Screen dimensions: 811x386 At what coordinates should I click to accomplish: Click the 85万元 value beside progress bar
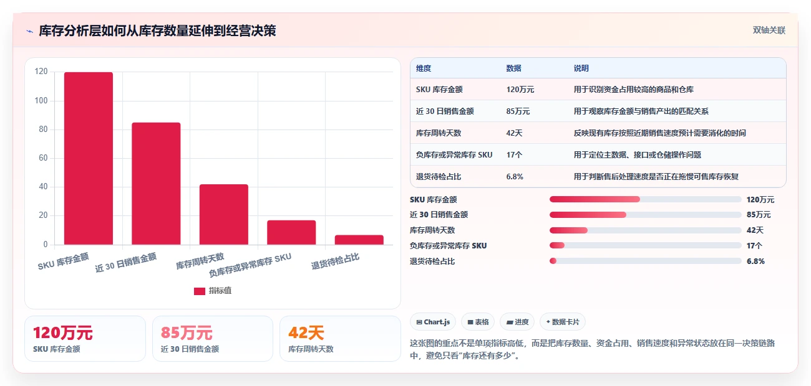(x=759, y=215)
